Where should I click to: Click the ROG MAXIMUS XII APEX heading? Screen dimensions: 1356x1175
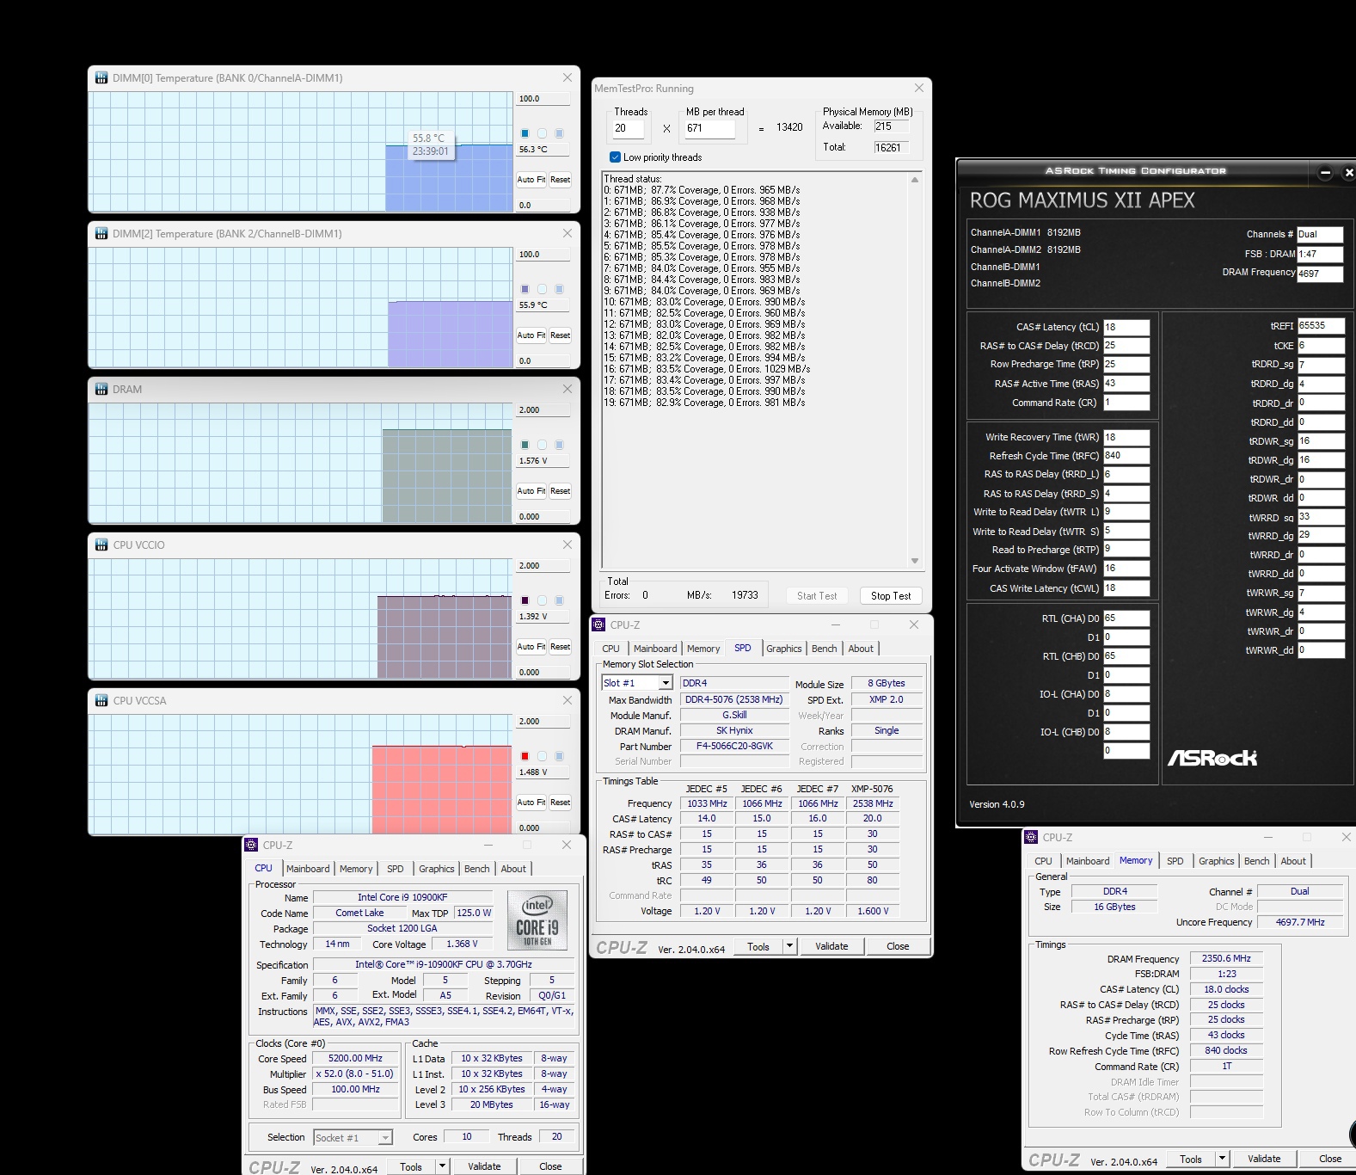[1083, 200]
